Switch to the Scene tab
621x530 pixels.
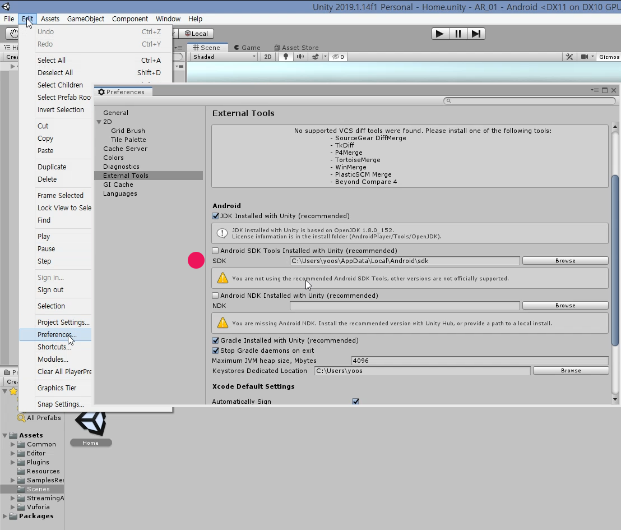[x=206, y=48]
